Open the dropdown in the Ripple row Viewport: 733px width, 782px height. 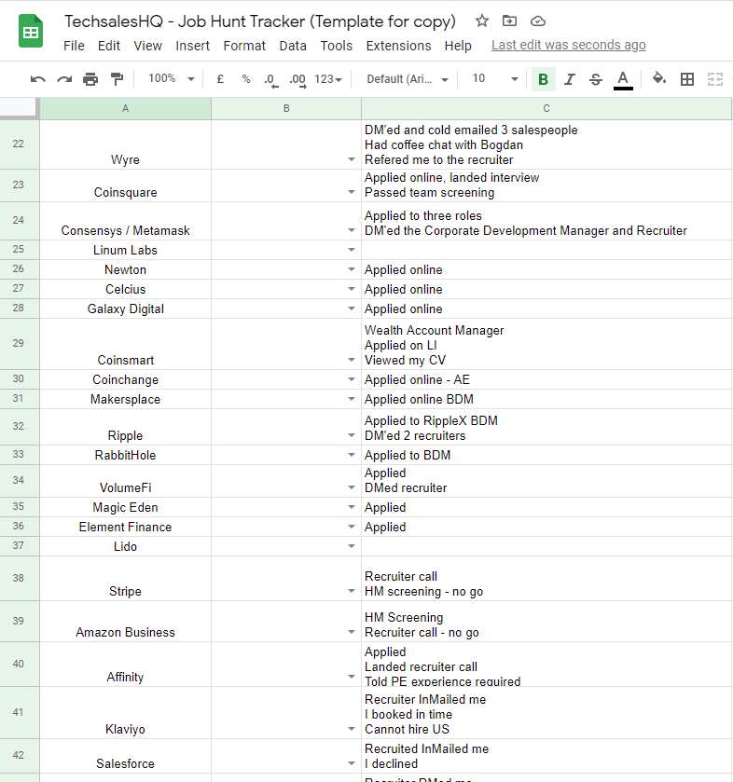point(352,435)
